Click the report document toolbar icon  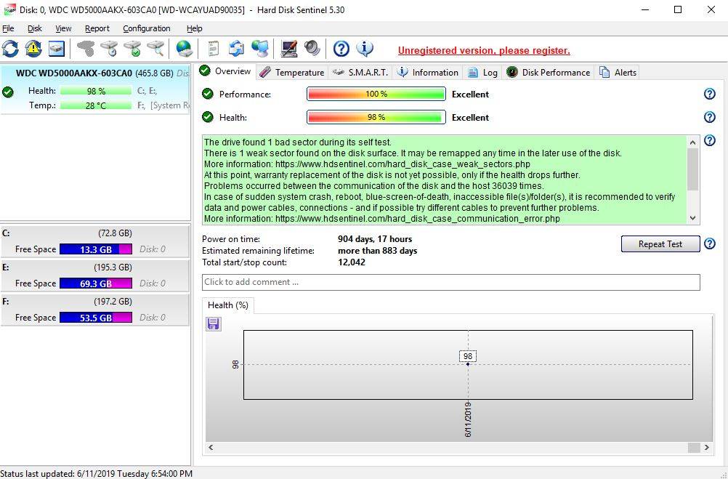pyautogui.click(x=213, y=48)
